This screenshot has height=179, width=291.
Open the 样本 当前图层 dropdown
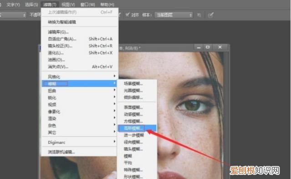(x=174, y=15)
